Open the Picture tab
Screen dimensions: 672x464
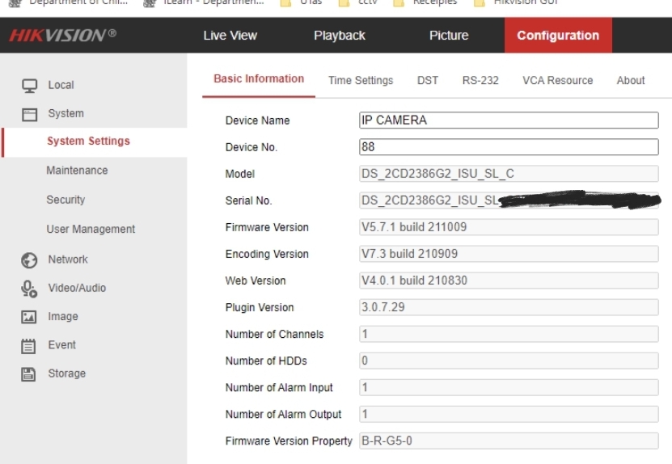449,36
